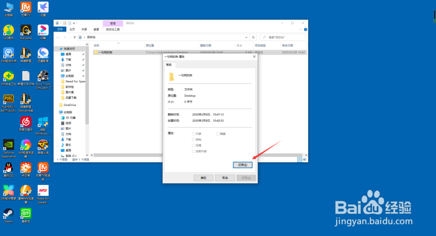Launch 迅雷影音 from the desktop
This screenshot has height=236, width=436.
(x=43, y=55)
